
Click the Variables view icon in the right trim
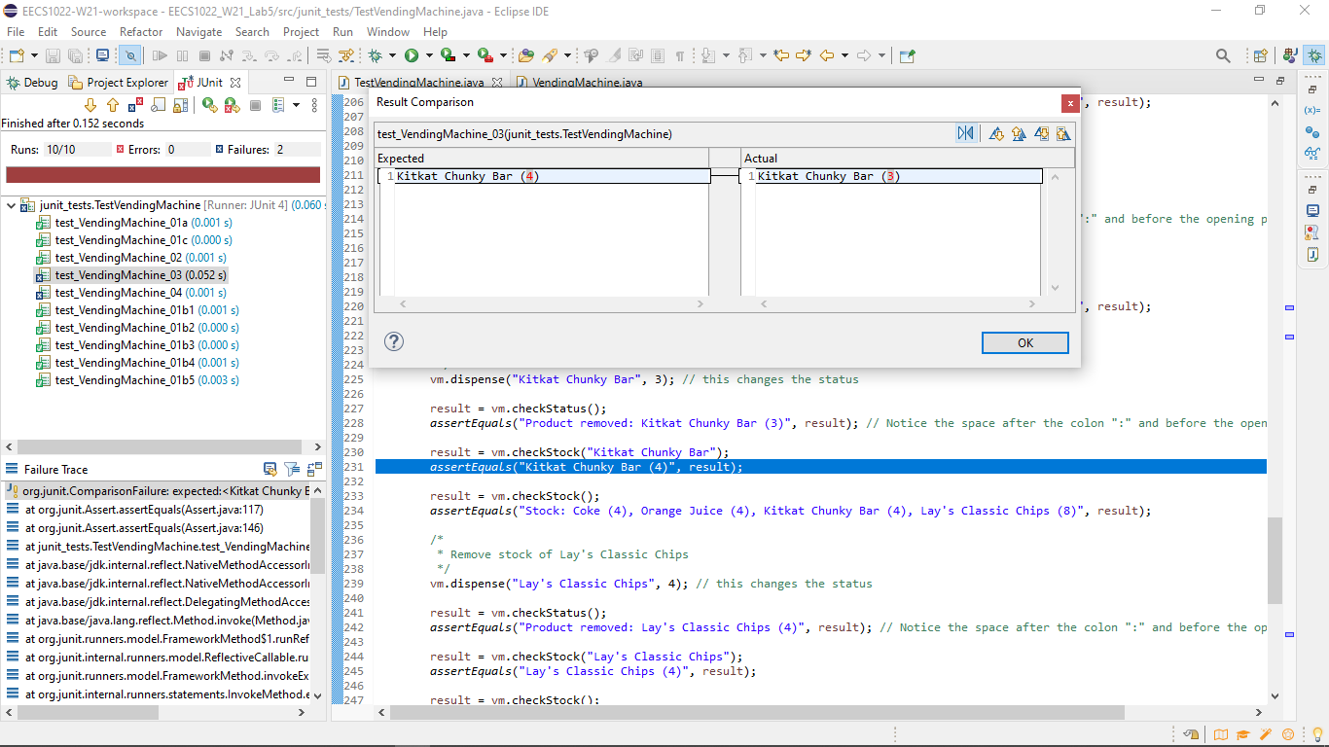pos(1312,110)
